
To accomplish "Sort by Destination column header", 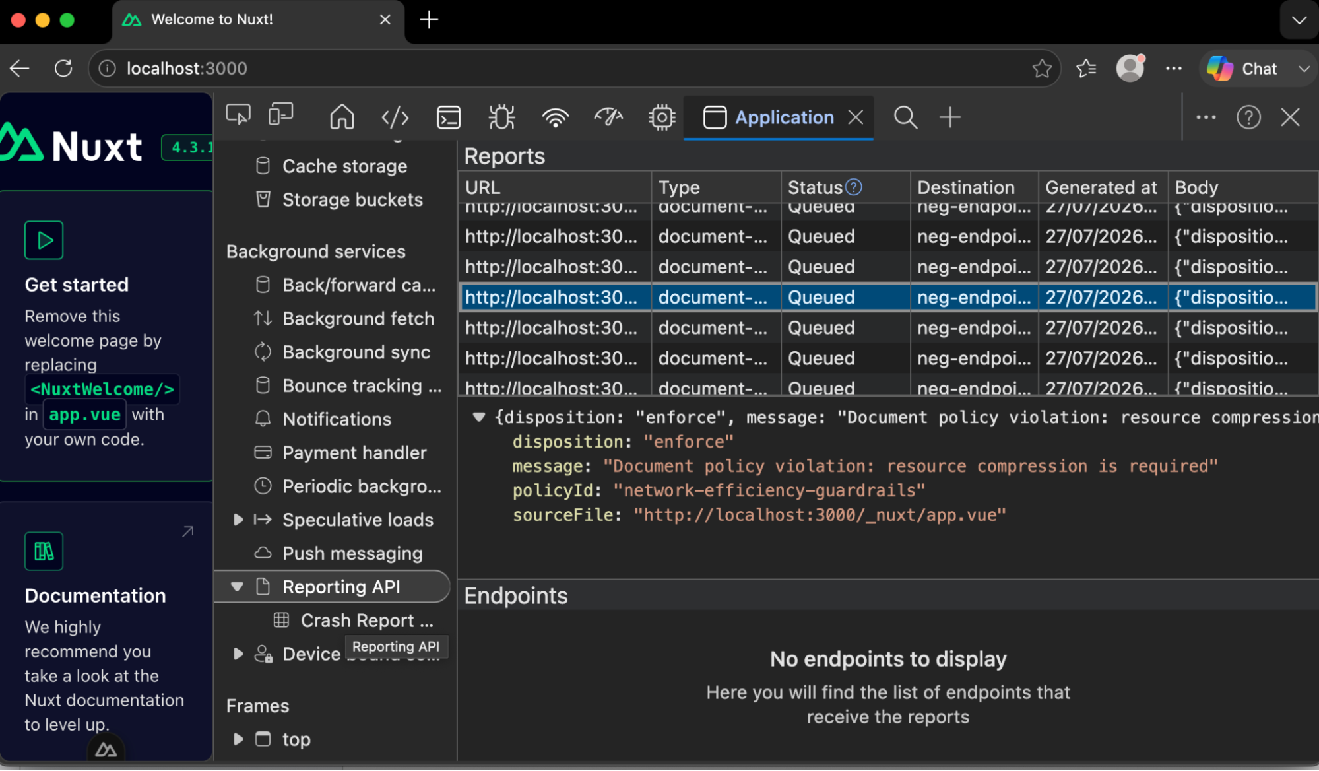I will pos(974,187).
